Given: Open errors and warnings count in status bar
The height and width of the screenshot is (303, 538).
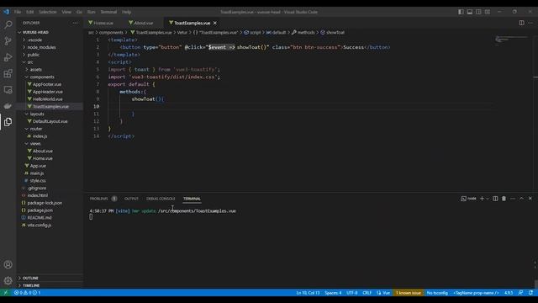Looking at the screenshot, I should coord(28,293).
